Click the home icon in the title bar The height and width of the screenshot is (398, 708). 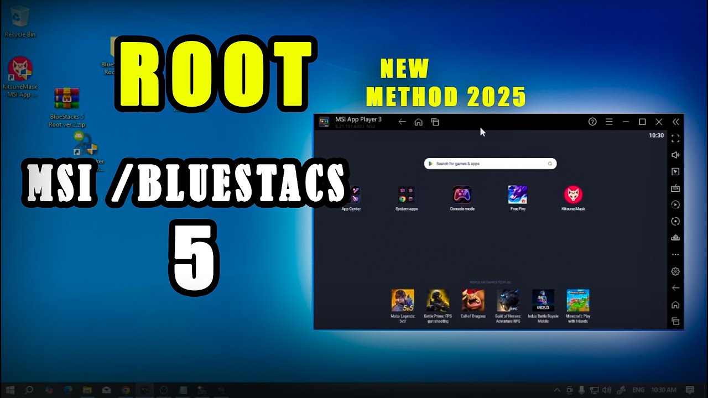click(x=419, y=122)
